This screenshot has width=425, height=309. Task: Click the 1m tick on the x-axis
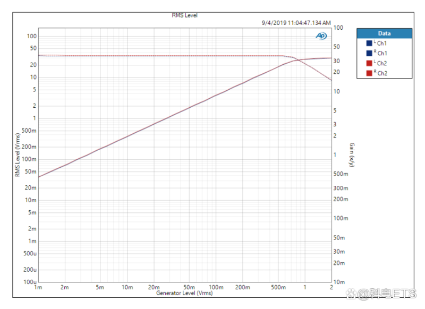pyautogui.click(x=38, y=287)
